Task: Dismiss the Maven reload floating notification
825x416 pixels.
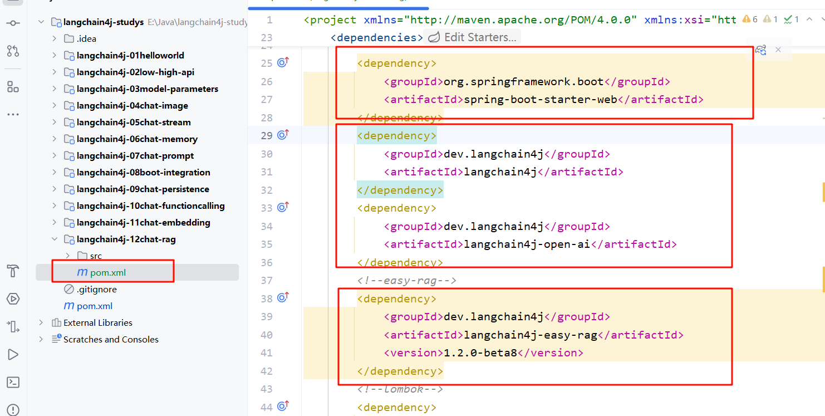Action: coord(778,50)
